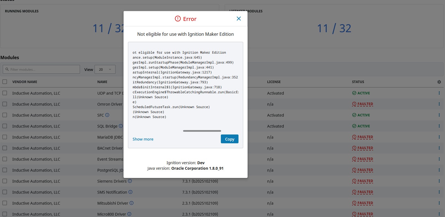View FAULTED details for Mitsubishi Driver
445x217 pixels.
363,203
